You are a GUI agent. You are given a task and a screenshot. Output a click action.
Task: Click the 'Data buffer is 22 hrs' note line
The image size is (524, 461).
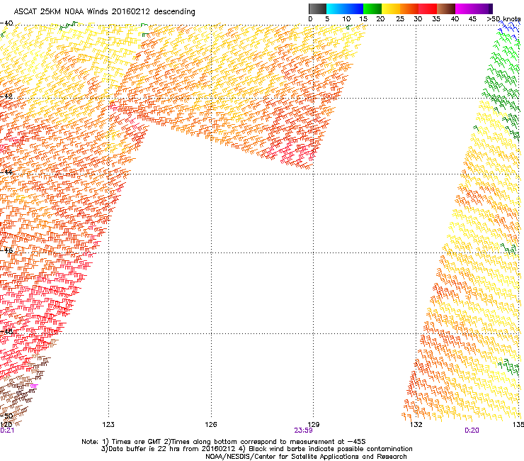[256, 449]
